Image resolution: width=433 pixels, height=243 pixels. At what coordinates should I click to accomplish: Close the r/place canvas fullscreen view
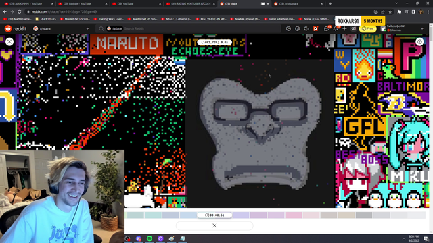[x=9, y=42]
